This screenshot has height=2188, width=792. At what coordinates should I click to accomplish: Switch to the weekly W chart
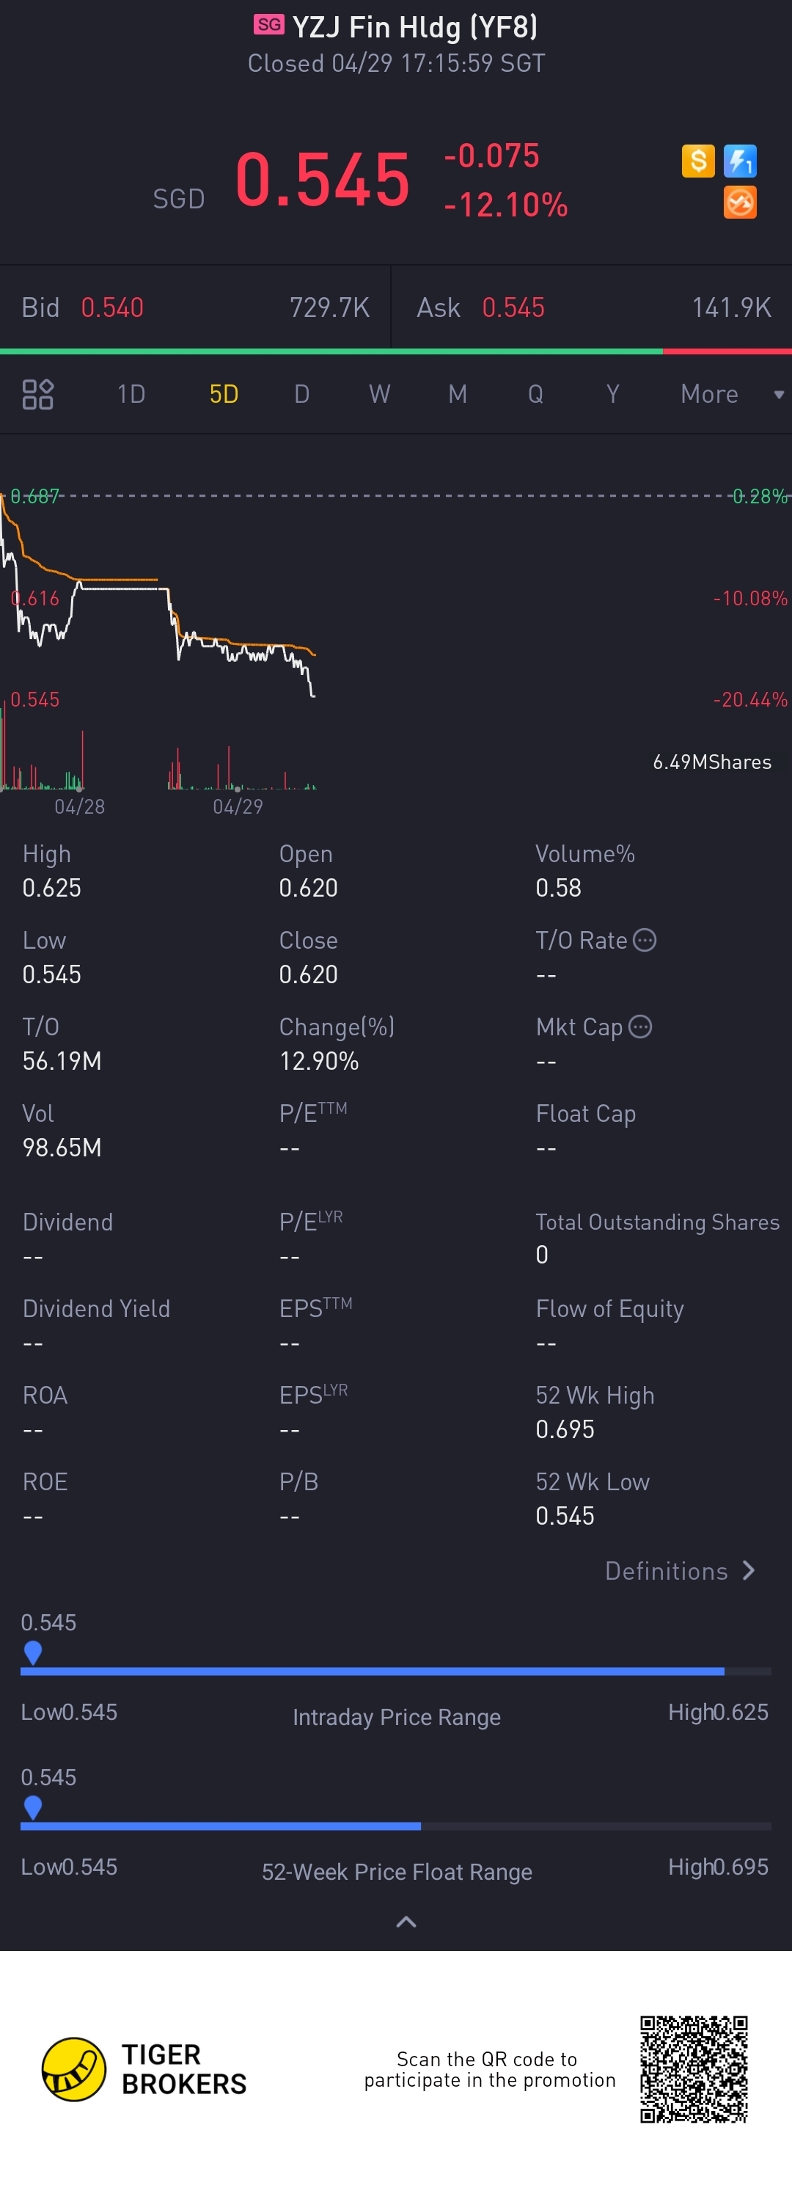pos(379,394)
